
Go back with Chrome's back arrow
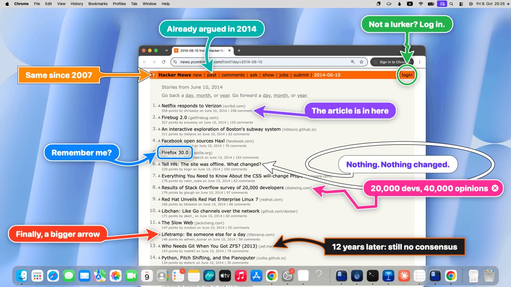click(145, 62)
